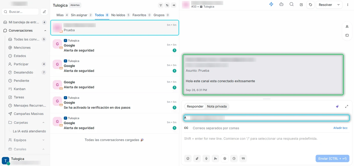Go to Menciones in sidebar
The height and width of the screenshot is (166, 354).
(x=27, y=48)
